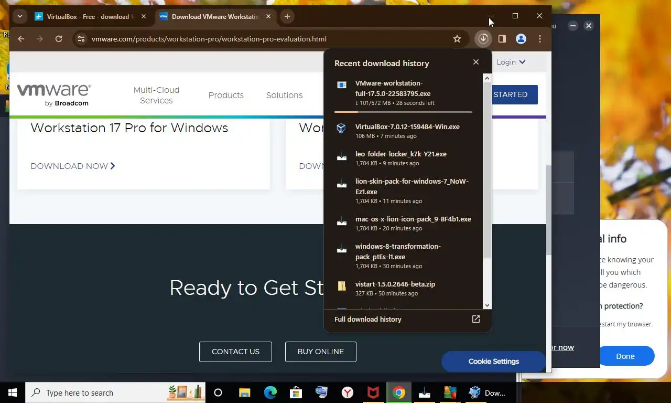Close the Recent download history popup
This screenshot has height=403, width=671.
point(476,62)
